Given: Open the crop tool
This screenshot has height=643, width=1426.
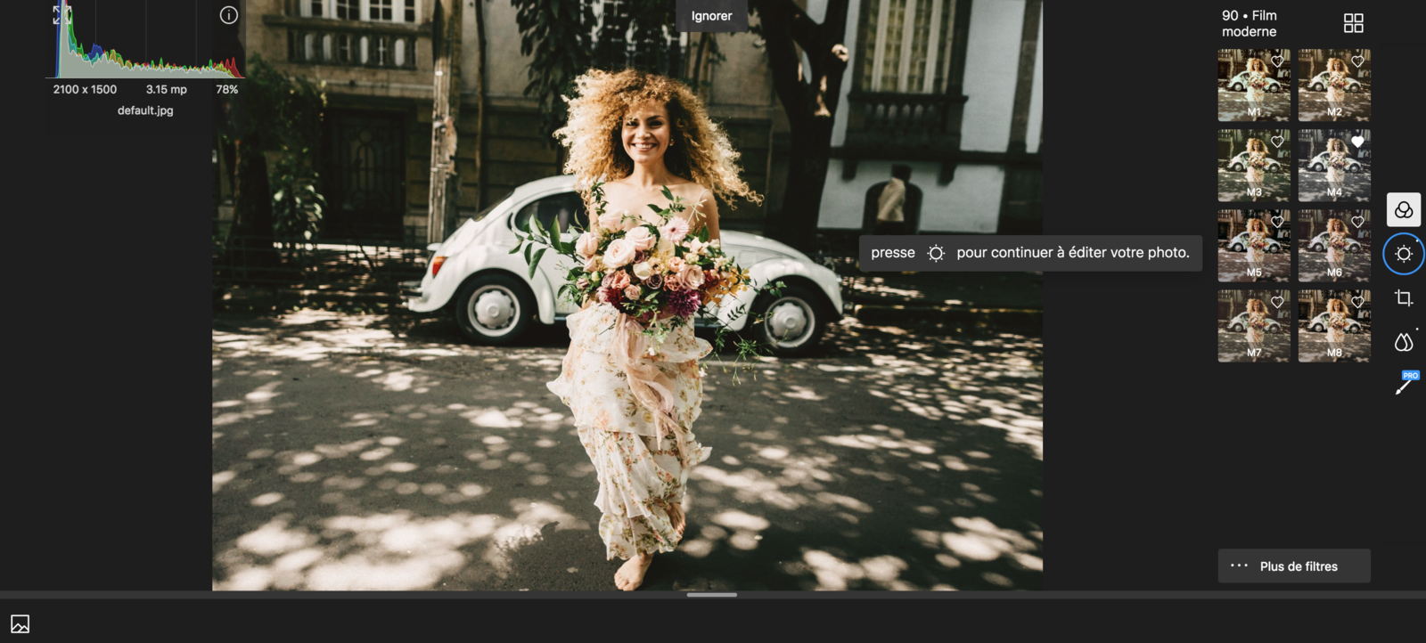Looking at the screenshot, I should (1404, 298).
